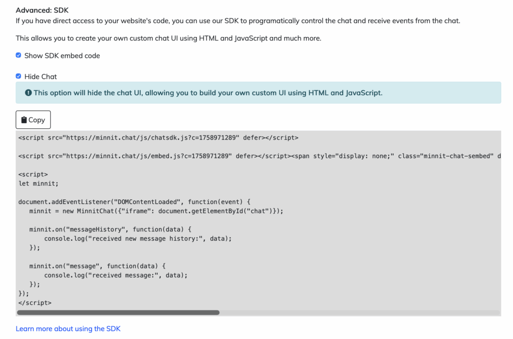Click 'received new message history' console.log line
513x339 pixels.
[138, 238]
